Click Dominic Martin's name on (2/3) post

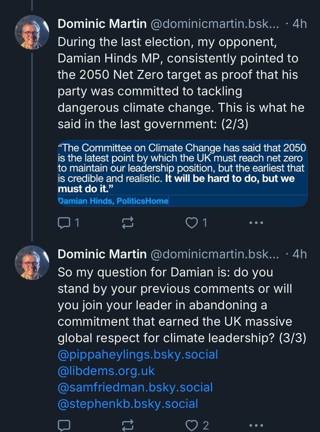102,24
